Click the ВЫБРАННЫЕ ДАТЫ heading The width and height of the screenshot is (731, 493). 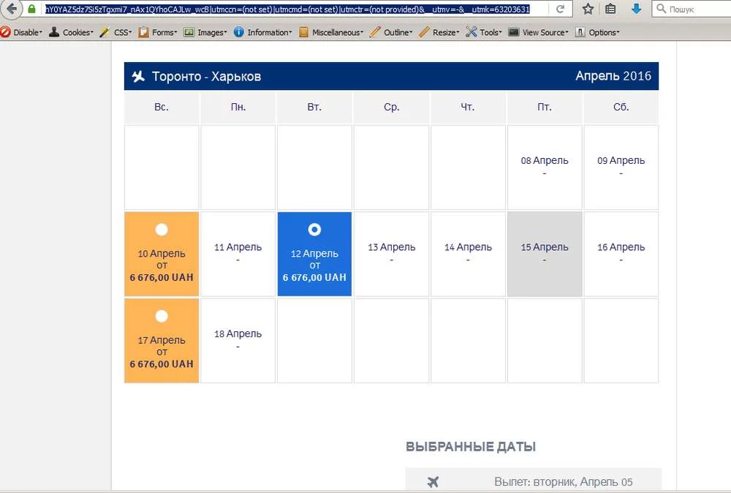470,447
